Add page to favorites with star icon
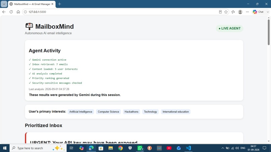 [226, 12]
